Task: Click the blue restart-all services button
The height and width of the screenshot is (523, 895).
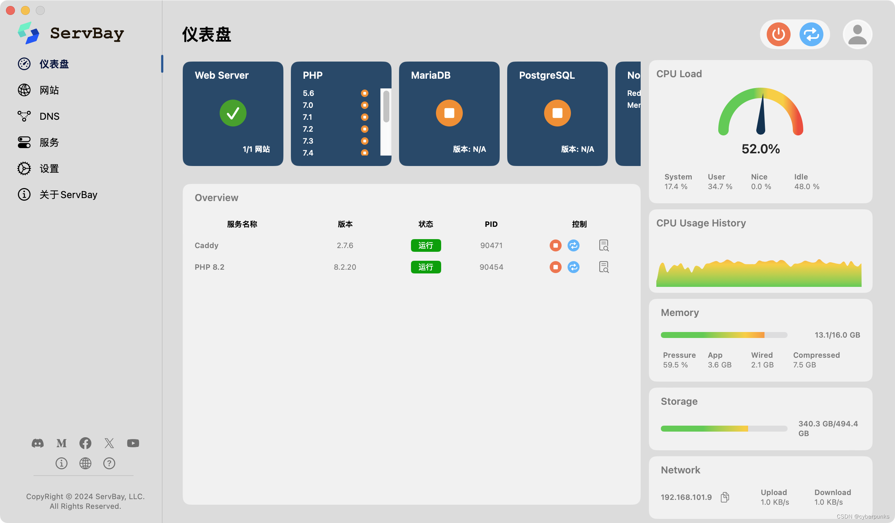Action: [811, 34]
